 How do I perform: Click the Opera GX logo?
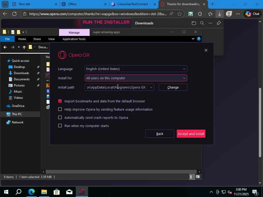pos(74,55)
